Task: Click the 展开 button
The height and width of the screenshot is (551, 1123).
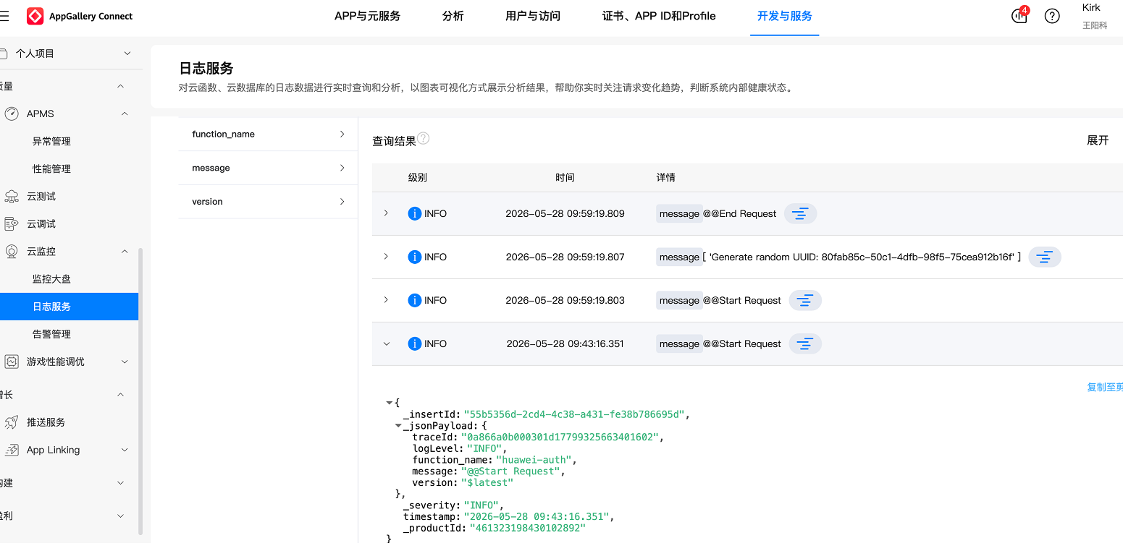Action: (x=1098, y=140)
